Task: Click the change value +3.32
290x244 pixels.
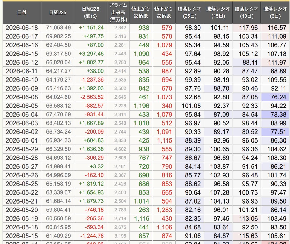Action: click(97, 167)
